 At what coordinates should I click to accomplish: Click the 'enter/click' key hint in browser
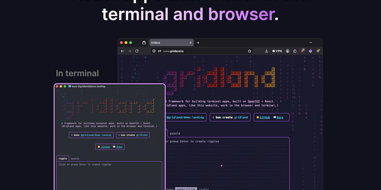pos(186,189)
